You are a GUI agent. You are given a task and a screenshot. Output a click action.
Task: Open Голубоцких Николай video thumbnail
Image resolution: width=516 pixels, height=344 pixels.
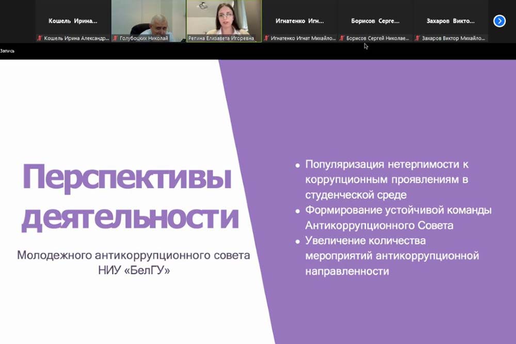click(149, 21)
